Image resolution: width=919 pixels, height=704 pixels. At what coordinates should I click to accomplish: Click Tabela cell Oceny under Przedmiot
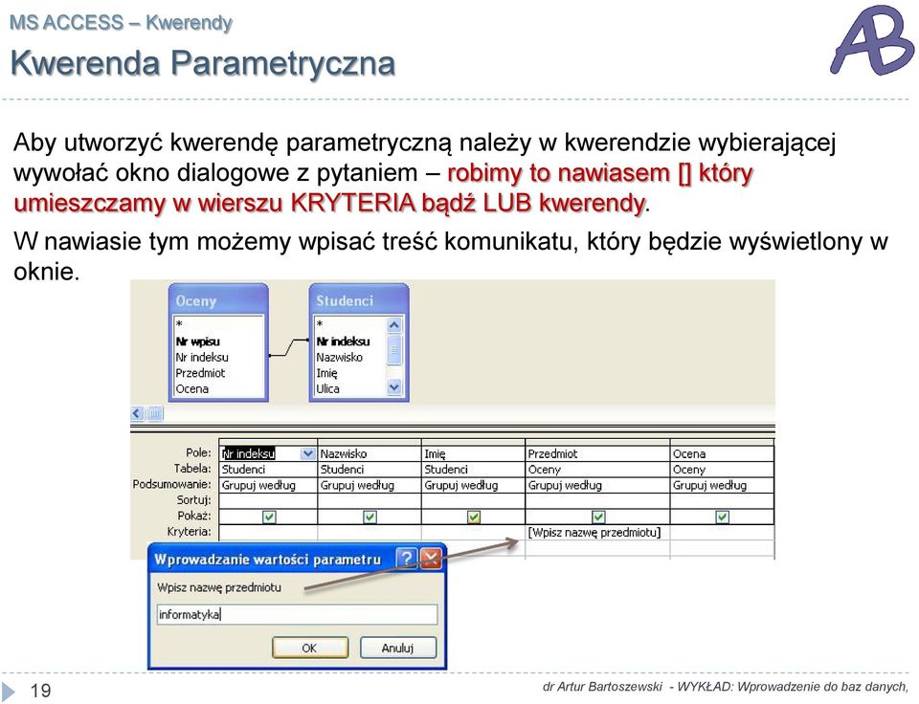597,470
